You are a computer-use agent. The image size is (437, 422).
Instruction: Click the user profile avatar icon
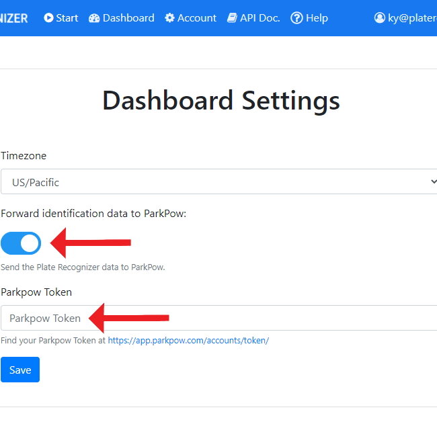[x=380, y=18]
